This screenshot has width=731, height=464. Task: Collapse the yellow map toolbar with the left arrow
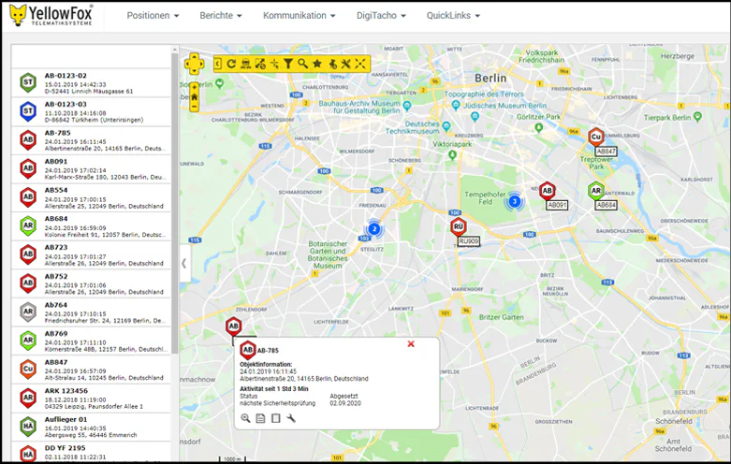point(218,64)
